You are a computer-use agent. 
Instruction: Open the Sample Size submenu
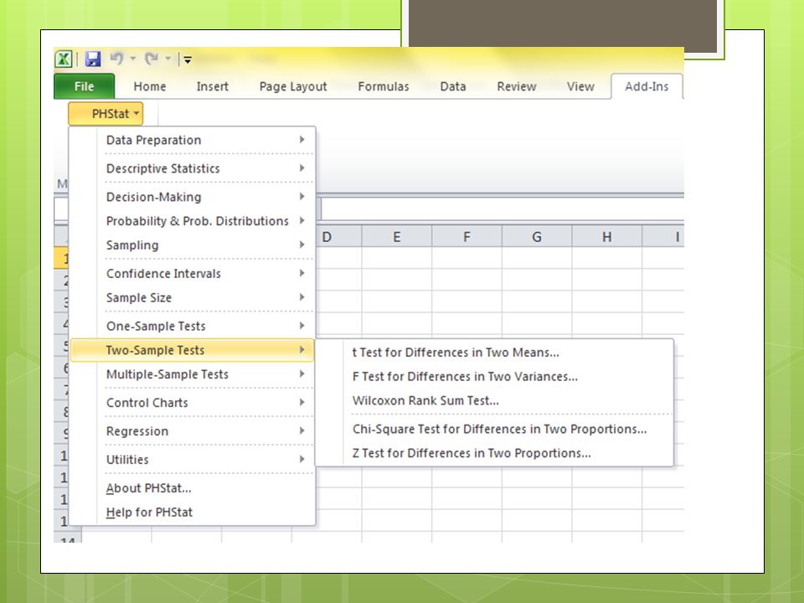click(x=193, y=297)
